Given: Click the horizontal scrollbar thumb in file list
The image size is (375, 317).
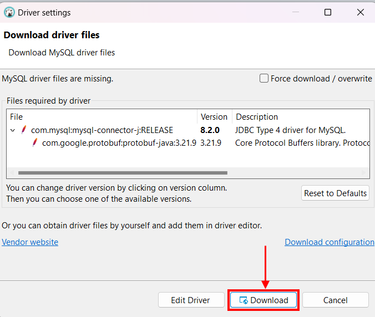Looking at the screenshot, I should (123, 173).
